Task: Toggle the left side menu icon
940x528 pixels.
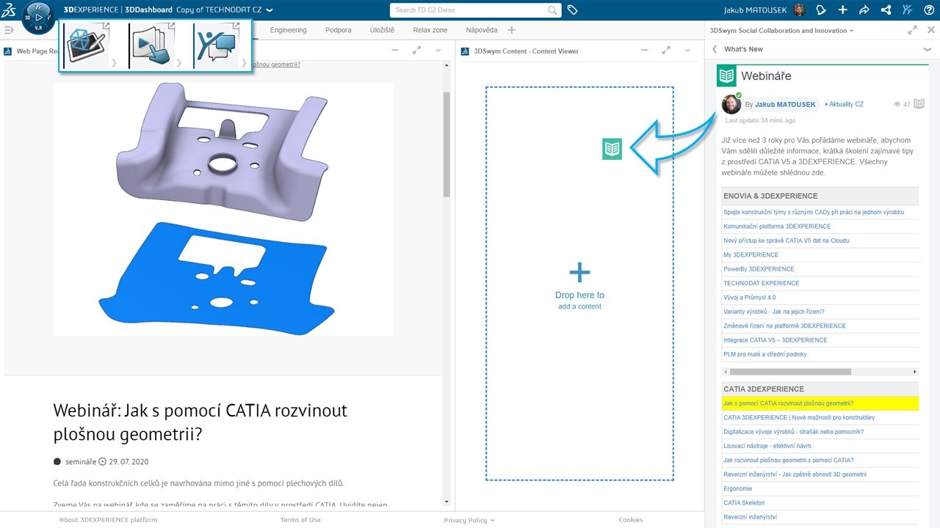Action: (9, 30)
